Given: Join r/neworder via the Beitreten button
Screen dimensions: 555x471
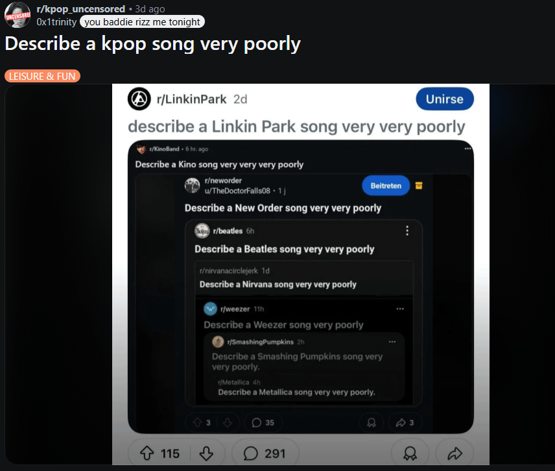Looking at the screenshot, I should pos(386,185).
